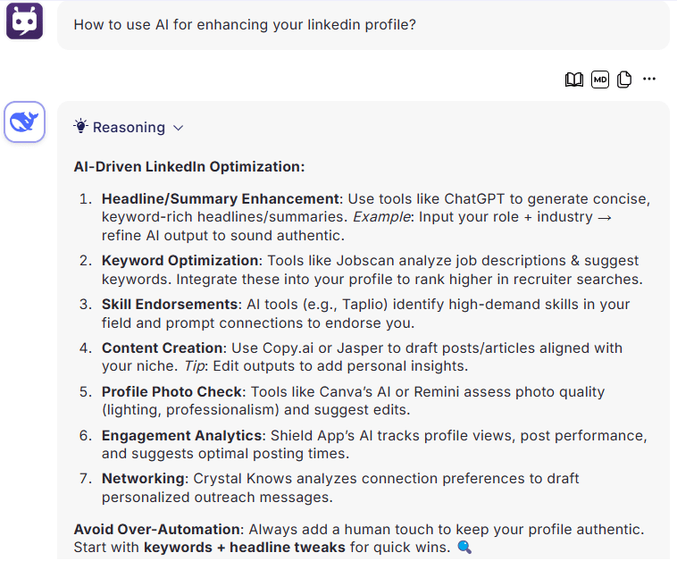Open the three-dot more options menu
Viewport: 677px width, 561px height.
point(649,79)
